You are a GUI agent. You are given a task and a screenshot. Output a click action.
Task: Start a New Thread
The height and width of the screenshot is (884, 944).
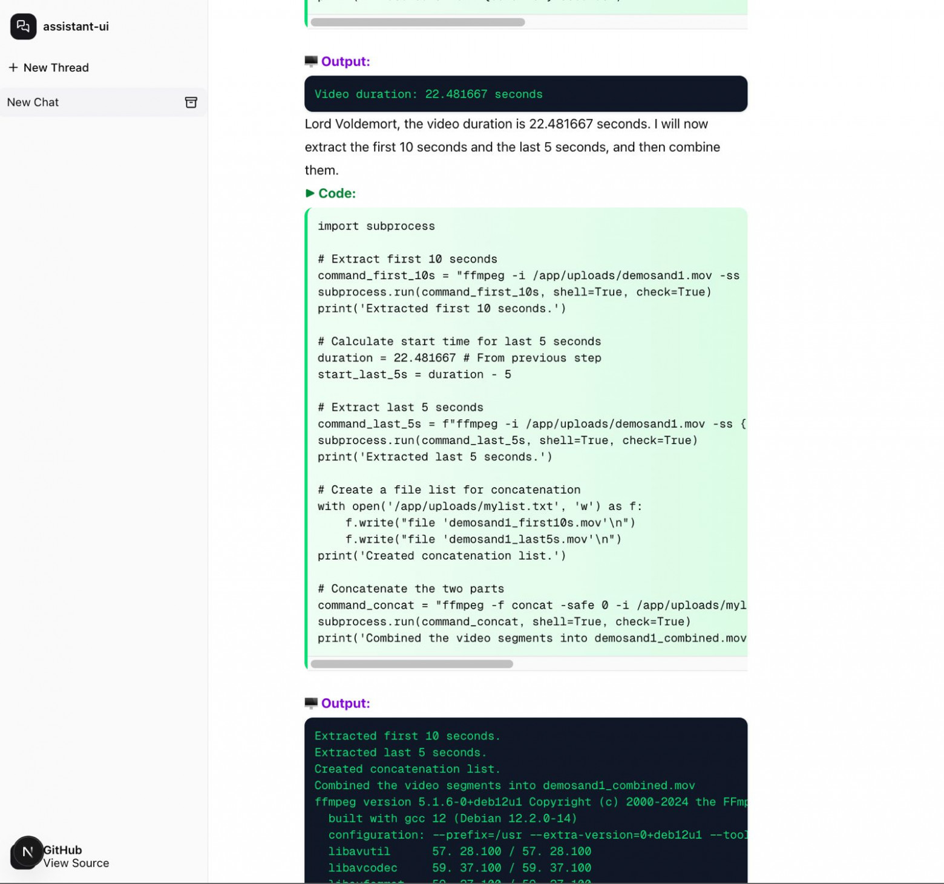pos(48,67)
